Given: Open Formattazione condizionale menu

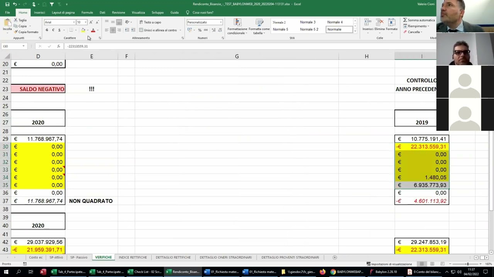Looking at the screenshot, I should (237, 27).
